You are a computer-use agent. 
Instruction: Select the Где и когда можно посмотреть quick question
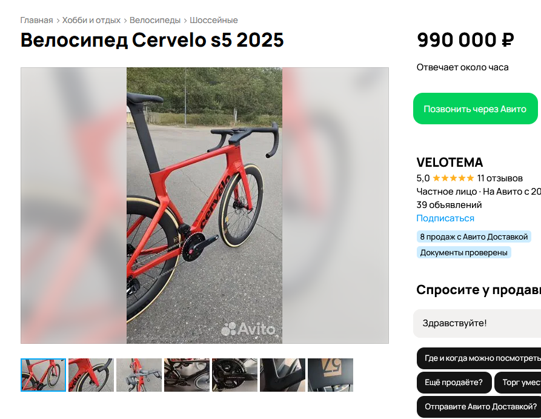479,358
